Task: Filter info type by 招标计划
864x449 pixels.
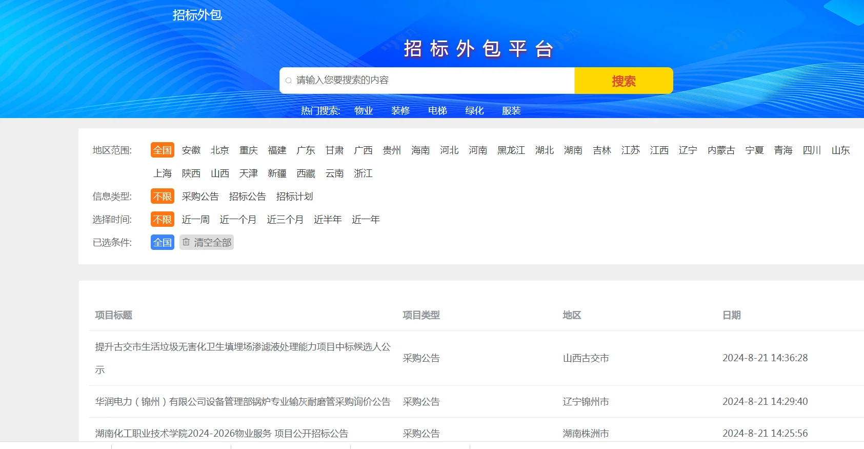Action: pyautogui.click(x=295, y=196)
